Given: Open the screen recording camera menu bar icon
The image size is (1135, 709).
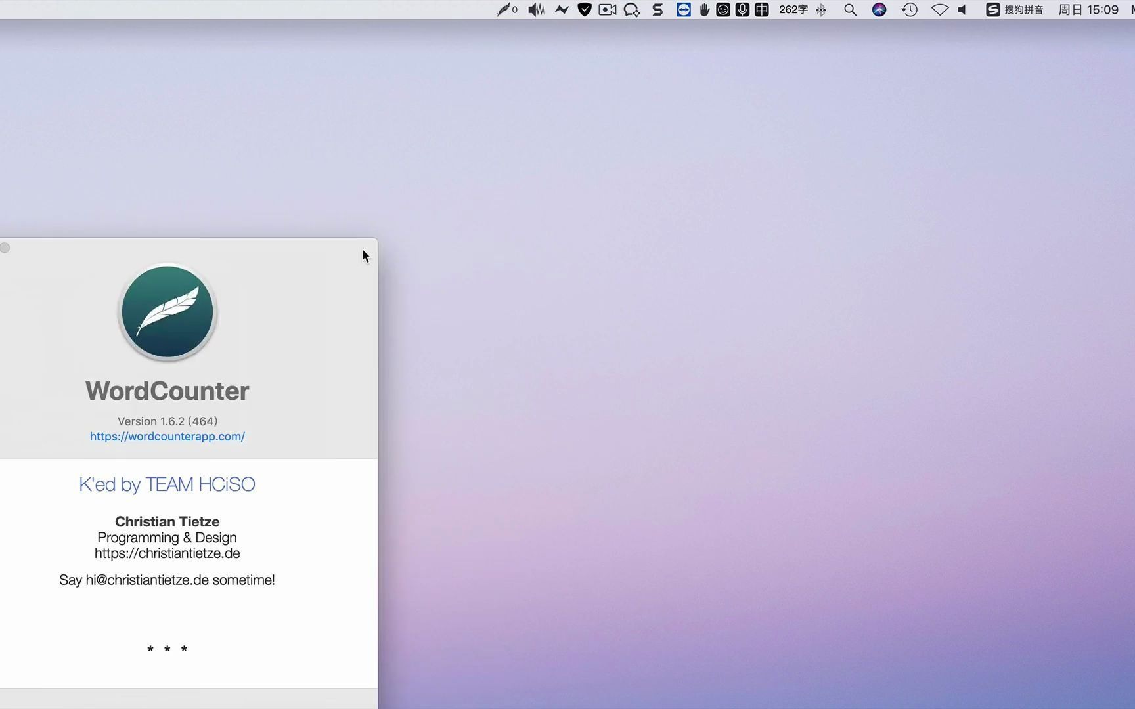Looking at the screenshot, I should [608, 9].
